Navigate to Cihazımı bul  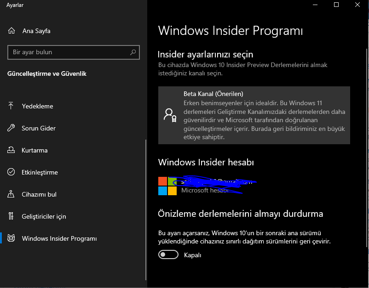(73, 194)
